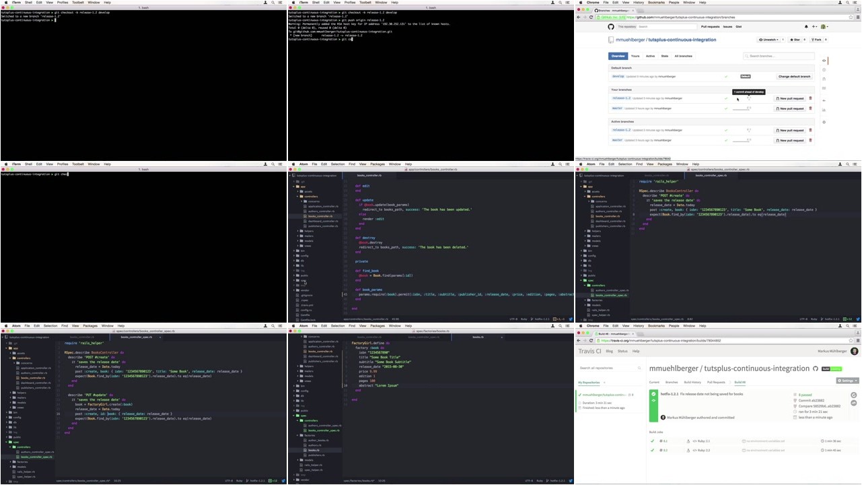Click Ruby grammar in Atom app/controllers status bar
862x485 pixels.
524,319
